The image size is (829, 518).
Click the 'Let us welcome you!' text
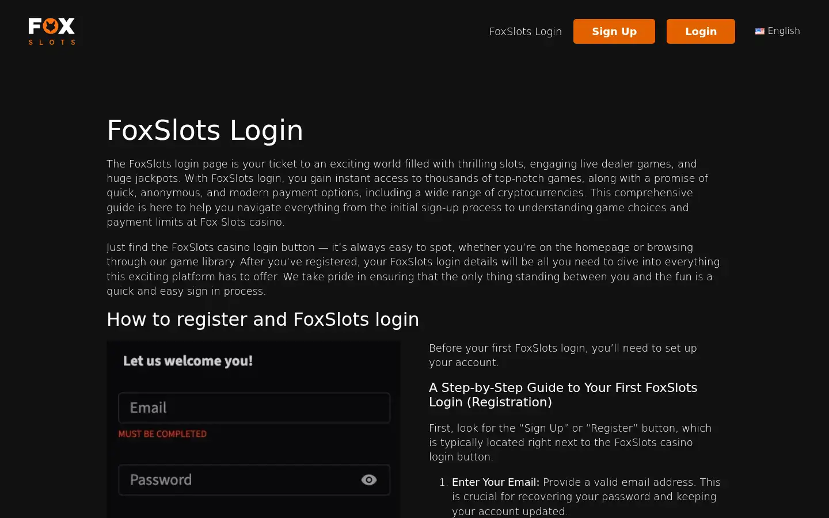click(x=188, y=361)
